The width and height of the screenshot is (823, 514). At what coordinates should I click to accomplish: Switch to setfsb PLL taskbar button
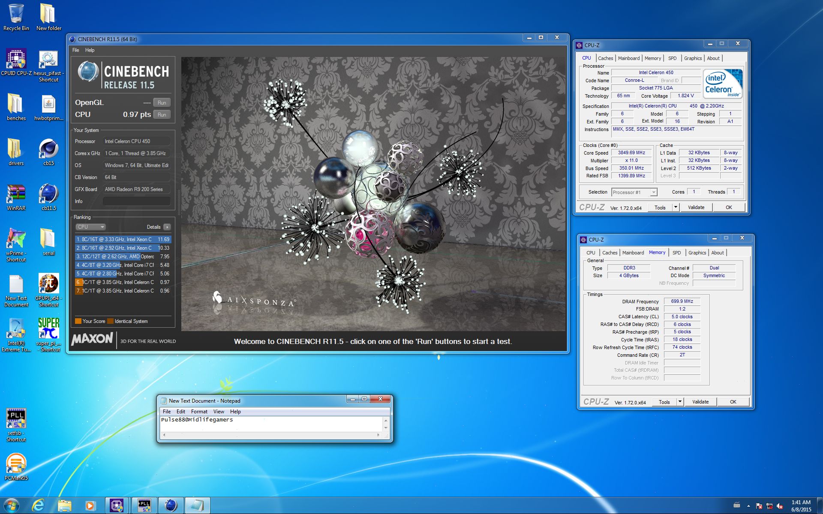click(144, 505)
